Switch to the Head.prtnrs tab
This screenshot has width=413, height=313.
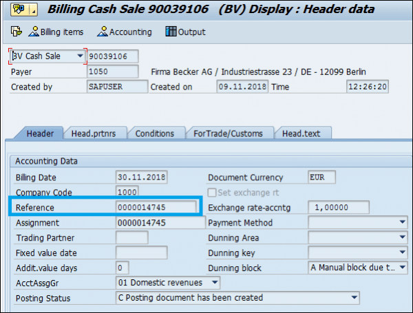tap(94, 133)
